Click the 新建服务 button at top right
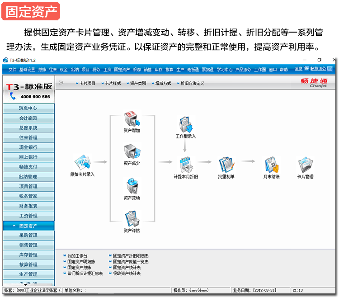Image resolution: width=339 pixels, height=302 pixels. [319, 69]
